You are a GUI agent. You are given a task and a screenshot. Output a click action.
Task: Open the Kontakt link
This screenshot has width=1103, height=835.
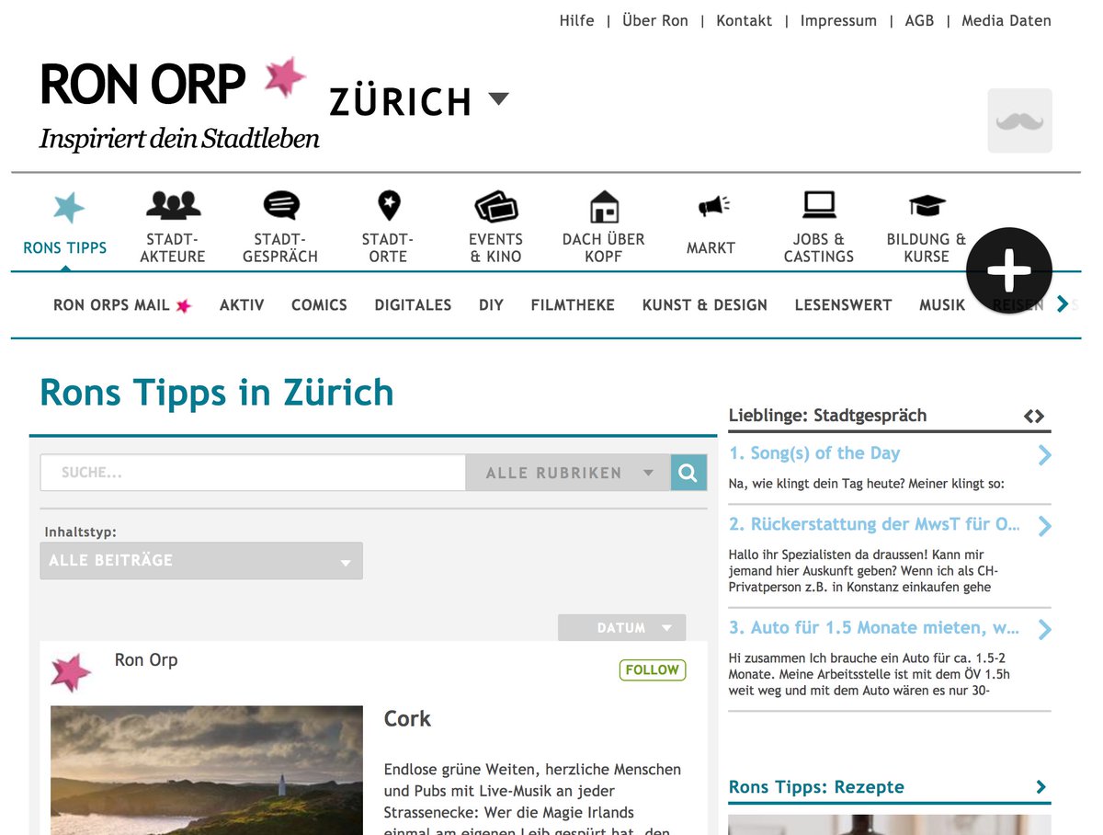pyautogui.click(x=745, y=20)
